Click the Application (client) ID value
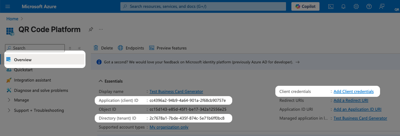 pyautogui.click(x=187, y=100)
